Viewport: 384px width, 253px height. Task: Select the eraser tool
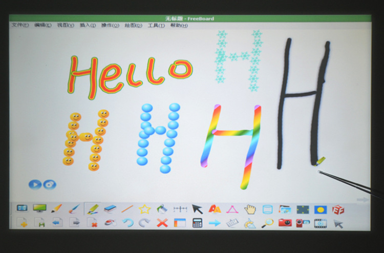tap(110, 208)
